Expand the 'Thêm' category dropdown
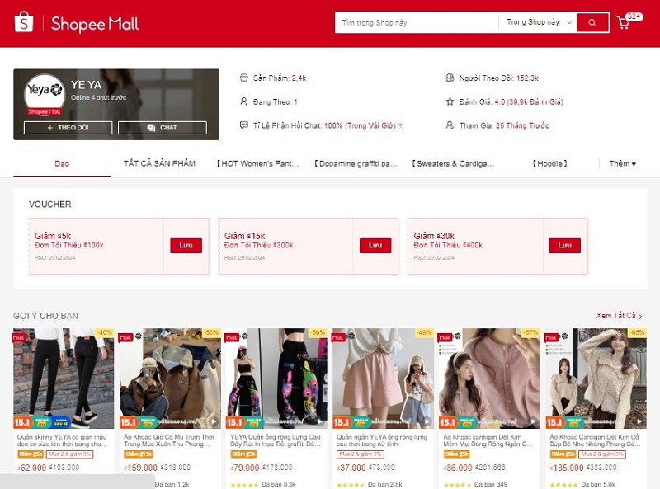Image resolution: width=660 pixels, height=489 pixels. [x=623, y=163]
